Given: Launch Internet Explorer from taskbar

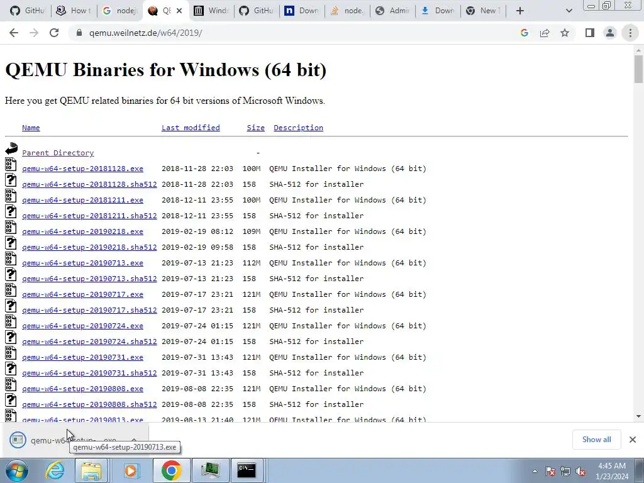Looking at the screenshot, I should pos(55,470).
